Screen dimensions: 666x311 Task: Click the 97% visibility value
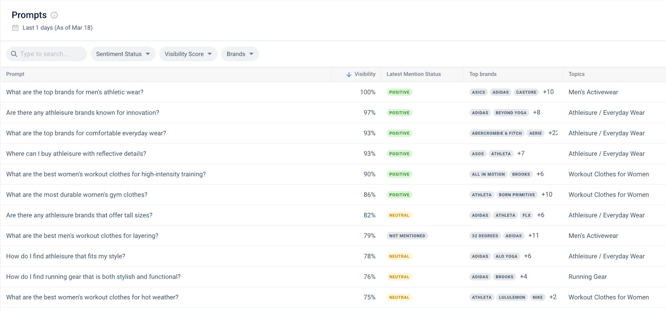[369, 113]
